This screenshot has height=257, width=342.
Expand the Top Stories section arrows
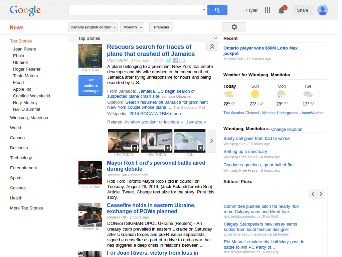(216, 38)
